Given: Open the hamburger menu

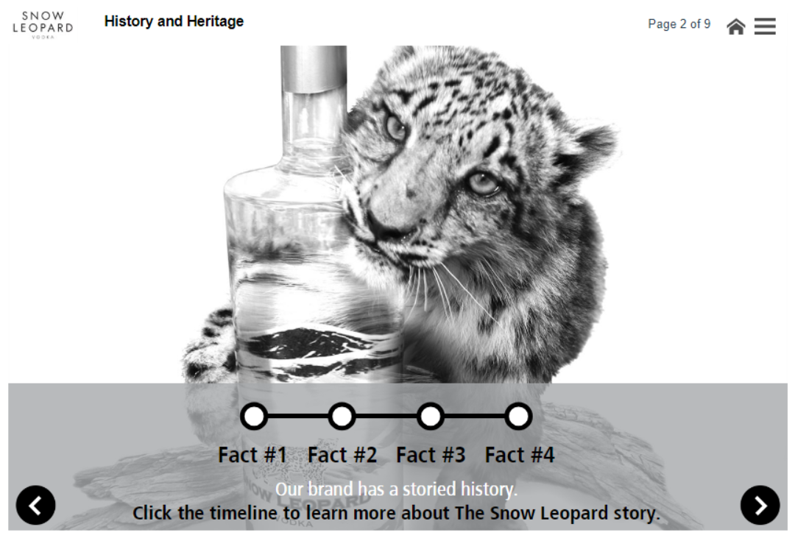Looking at the screenshot, I should tap(765, 26).
